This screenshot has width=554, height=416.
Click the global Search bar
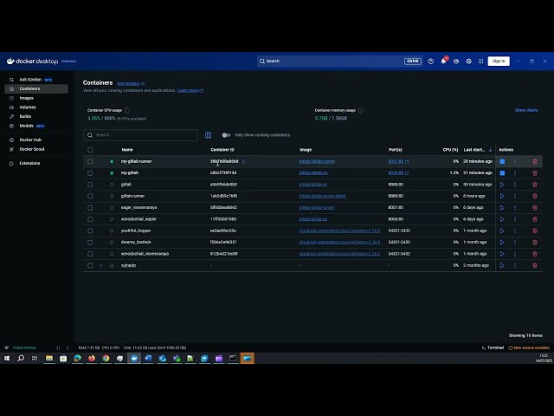pos(339,62)
